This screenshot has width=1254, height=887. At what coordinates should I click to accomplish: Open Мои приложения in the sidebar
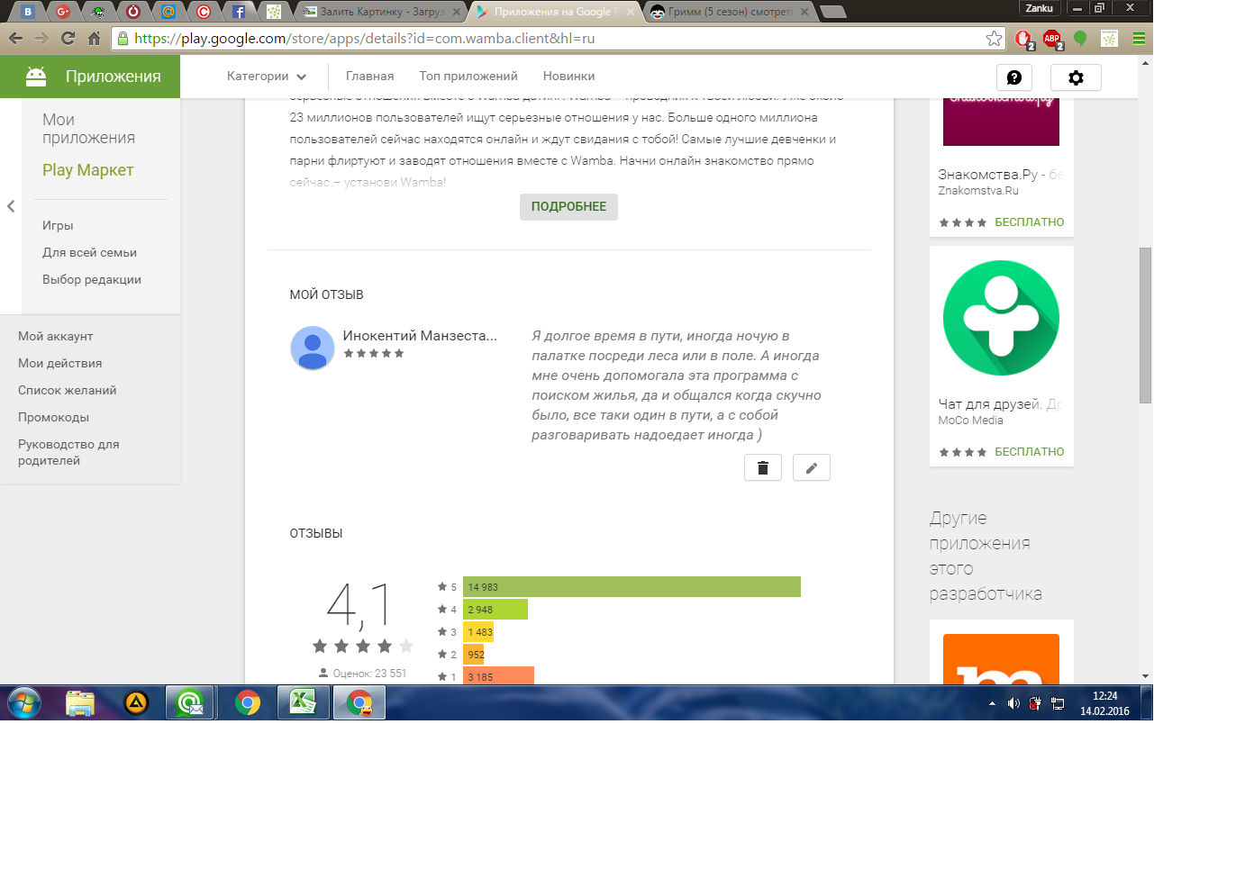click(88, 129)
